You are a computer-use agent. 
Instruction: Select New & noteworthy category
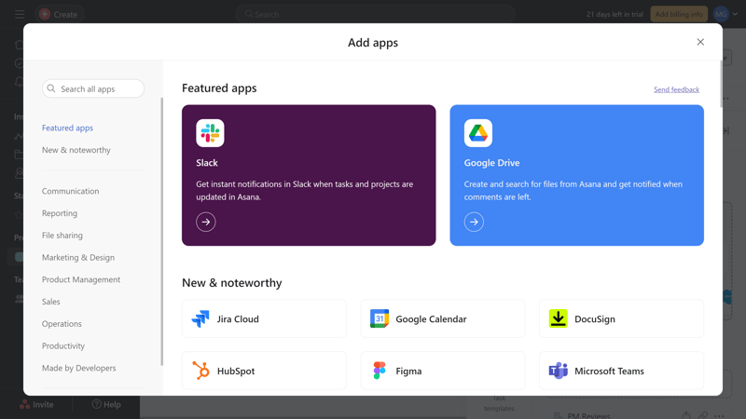coord(76,150)
